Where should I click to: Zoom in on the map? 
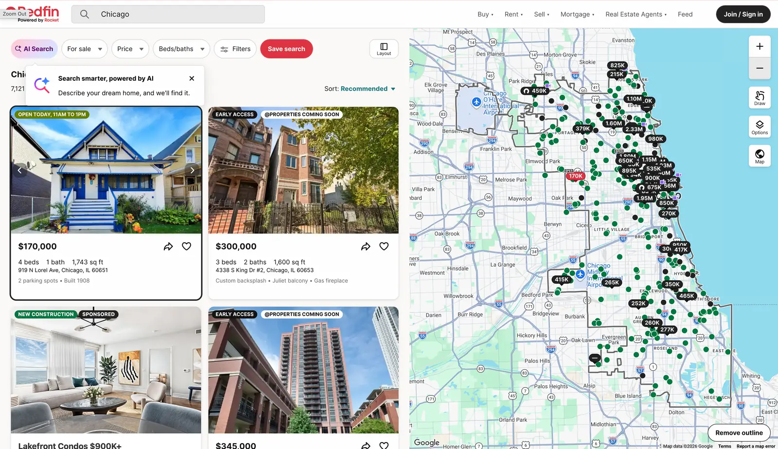[760, 47]
